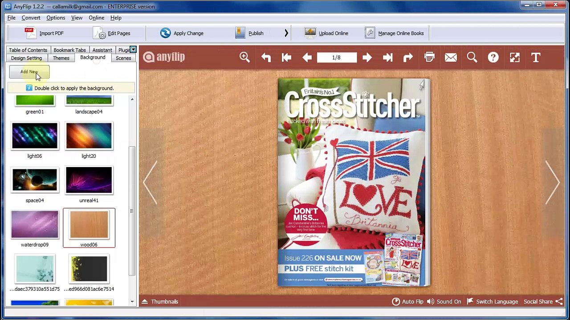Click the Publish toolbar button
This screenshot has height=320, width=570.
250,33
